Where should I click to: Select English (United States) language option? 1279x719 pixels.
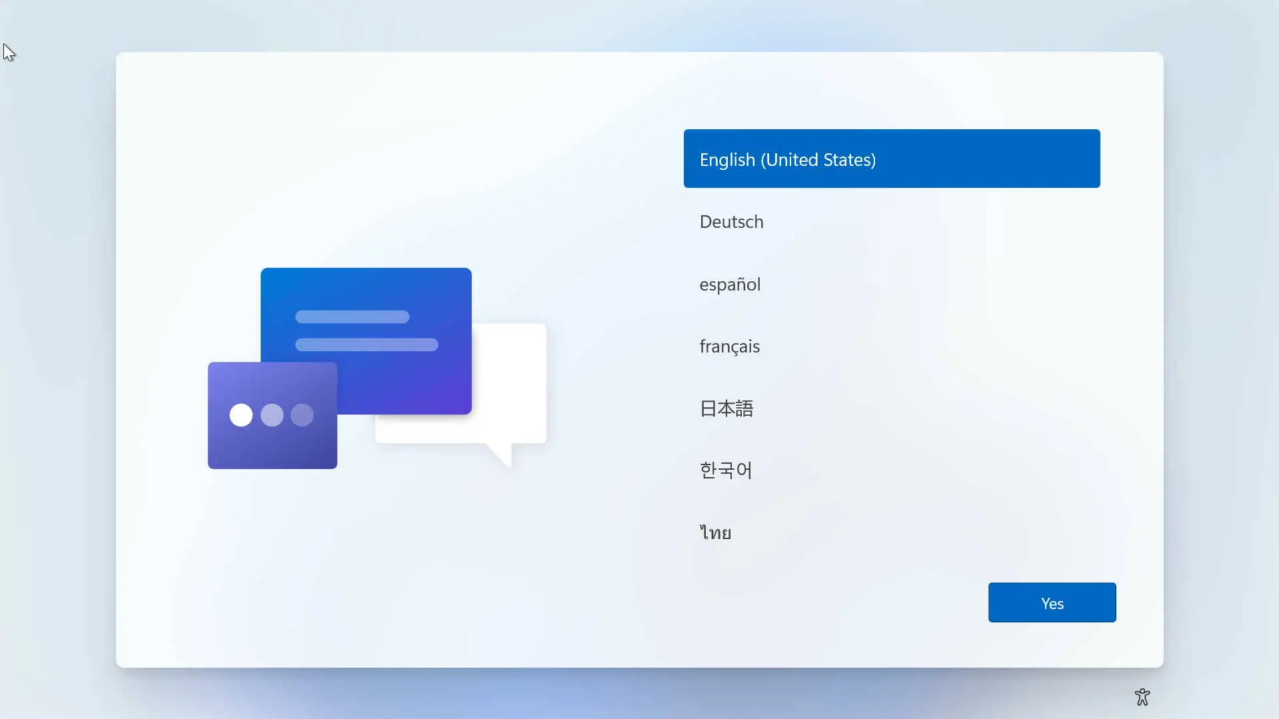click(x=892, y=159)
